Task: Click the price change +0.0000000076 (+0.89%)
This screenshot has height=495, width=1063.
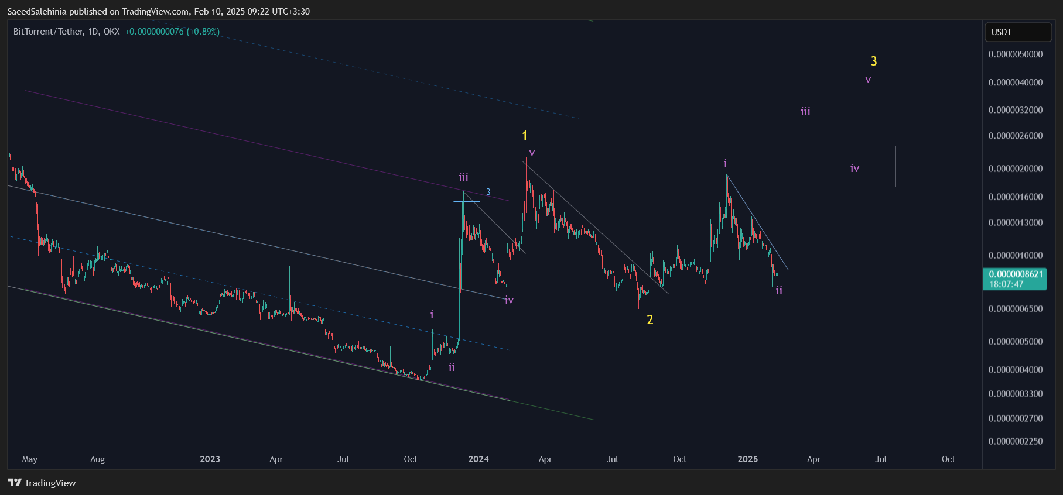Action: pos(172,32)
